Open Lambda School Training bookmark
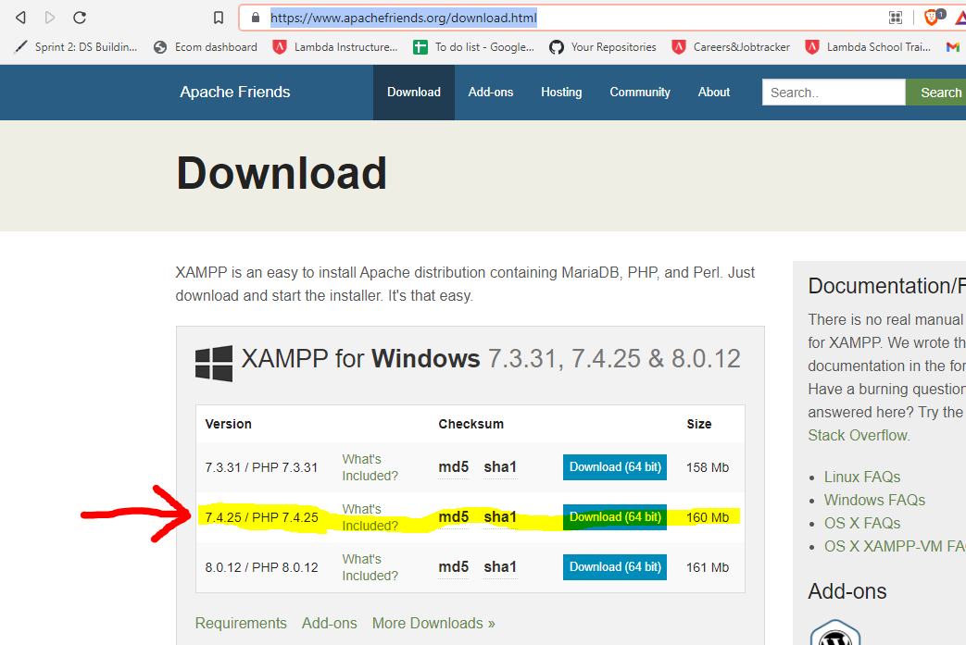 tap(868, 47)
